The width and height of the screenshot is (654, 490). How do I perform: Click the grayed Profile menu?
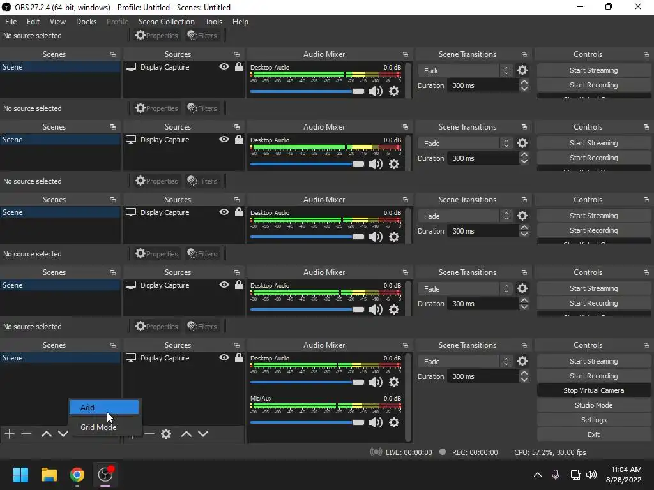click(118, 22)
